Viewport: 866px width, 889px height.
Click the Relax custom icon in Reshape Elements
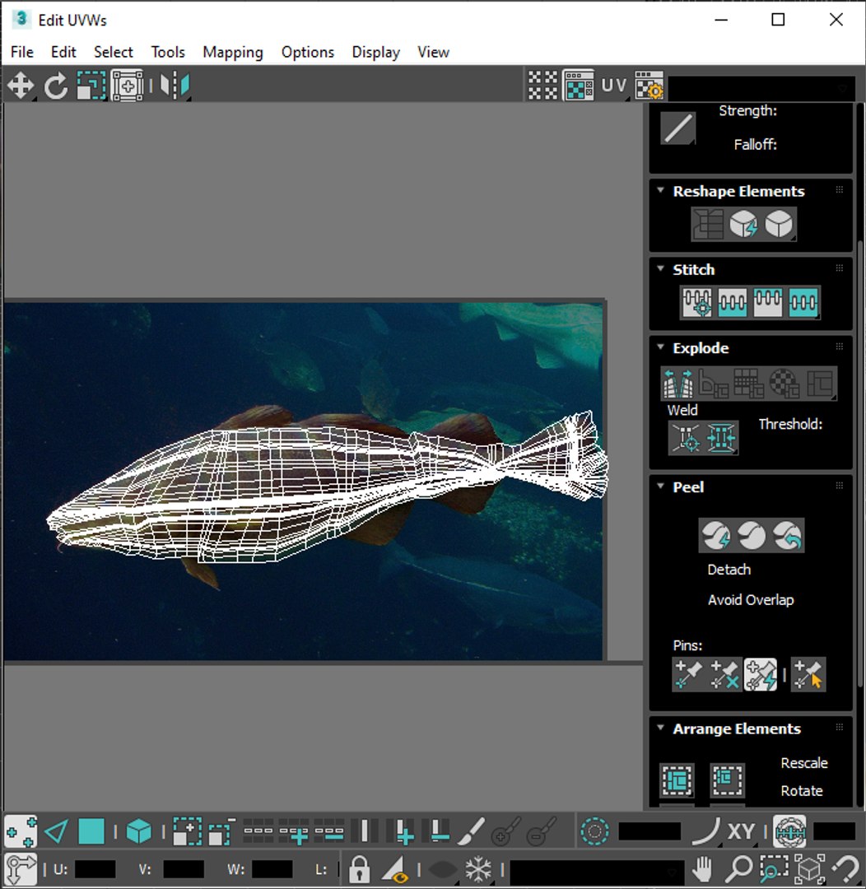779,224
